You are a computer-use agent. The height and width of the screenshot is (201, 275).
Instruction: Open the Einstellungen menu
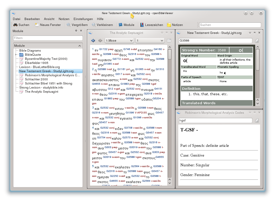(83, 19)
